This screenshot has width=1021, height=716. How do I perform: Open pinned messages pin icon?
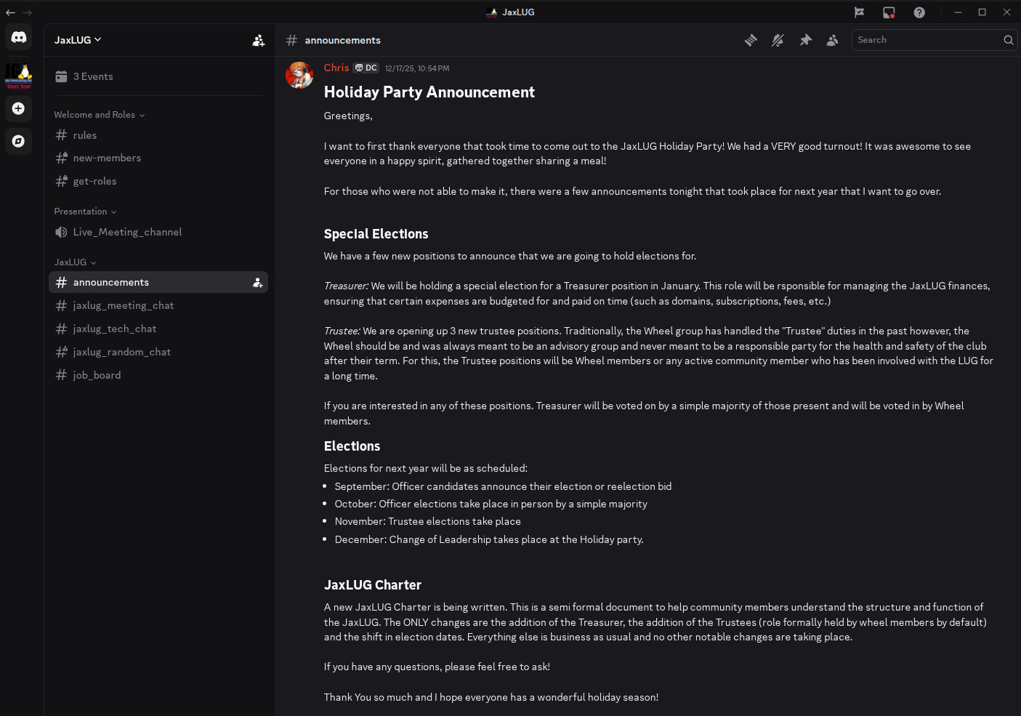click(805, 40)
